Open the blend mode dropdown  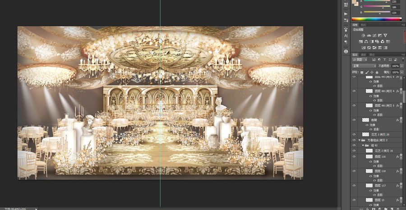pyautogui.click(x=364, y=66)
